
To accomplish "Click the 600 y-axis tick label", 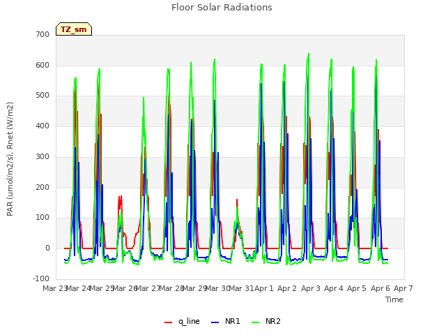I will 43,65.
